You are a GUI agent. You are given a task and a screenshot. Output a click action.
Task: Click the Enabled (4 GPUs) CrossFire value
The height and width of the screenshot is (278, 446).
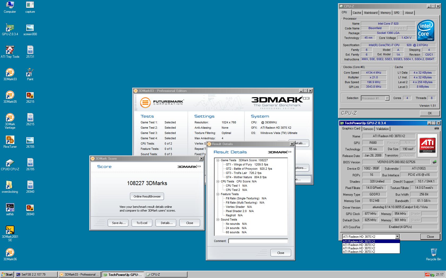(x=400, y=227)
